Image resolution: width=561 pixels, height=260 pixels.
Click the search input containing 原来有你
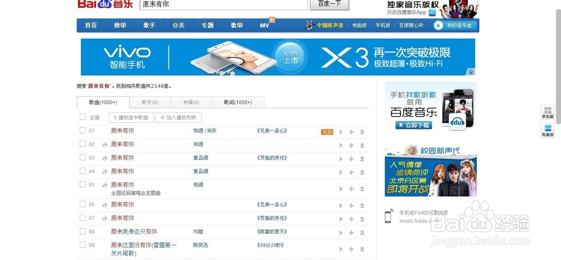tap(224, 4)
